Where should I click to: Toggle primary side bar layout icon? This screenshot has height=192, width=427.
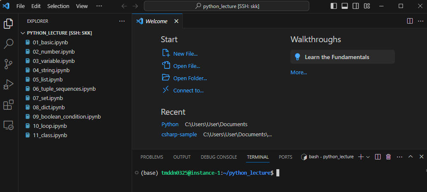pos(334,6)
